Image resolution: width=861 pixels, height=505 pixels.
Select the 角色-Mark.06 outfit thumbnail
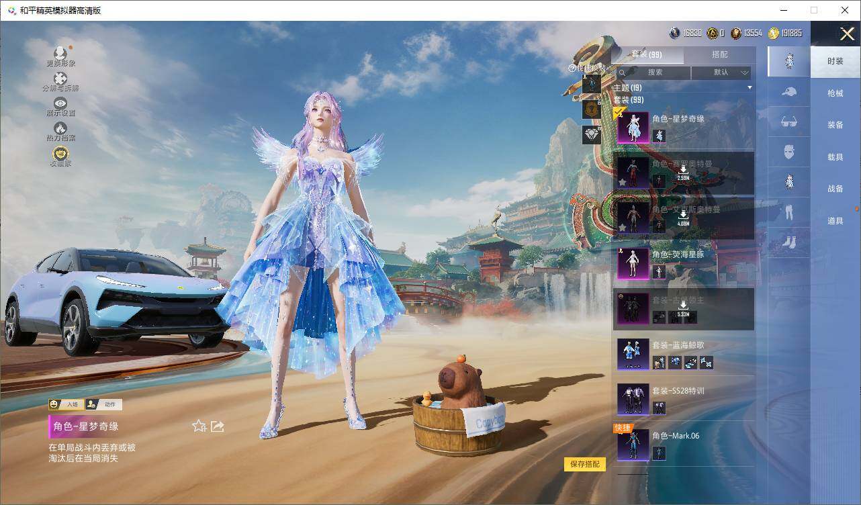(x=633, y=445)
